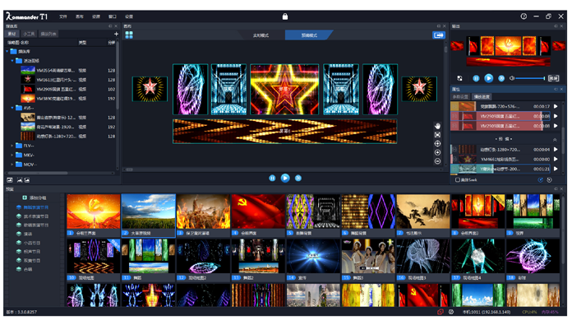Click the blue output send icon
Screen dimensions: 572x330
(x=438, y=35)
